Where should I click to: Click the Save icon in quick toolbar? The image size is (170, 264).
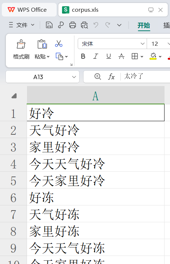coord(49,25)
